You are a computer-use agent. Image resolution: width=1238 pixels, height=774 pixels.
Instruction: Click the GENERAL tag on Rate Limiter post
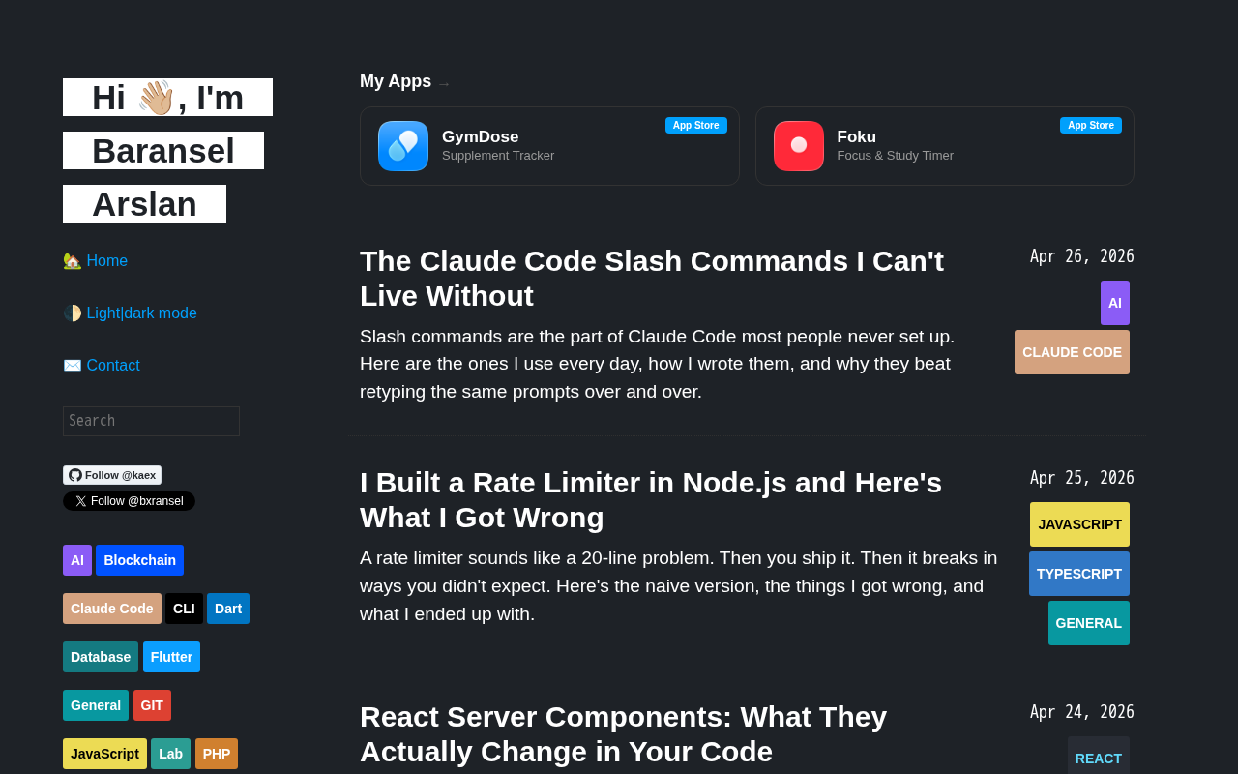(x=1089, y=623)
